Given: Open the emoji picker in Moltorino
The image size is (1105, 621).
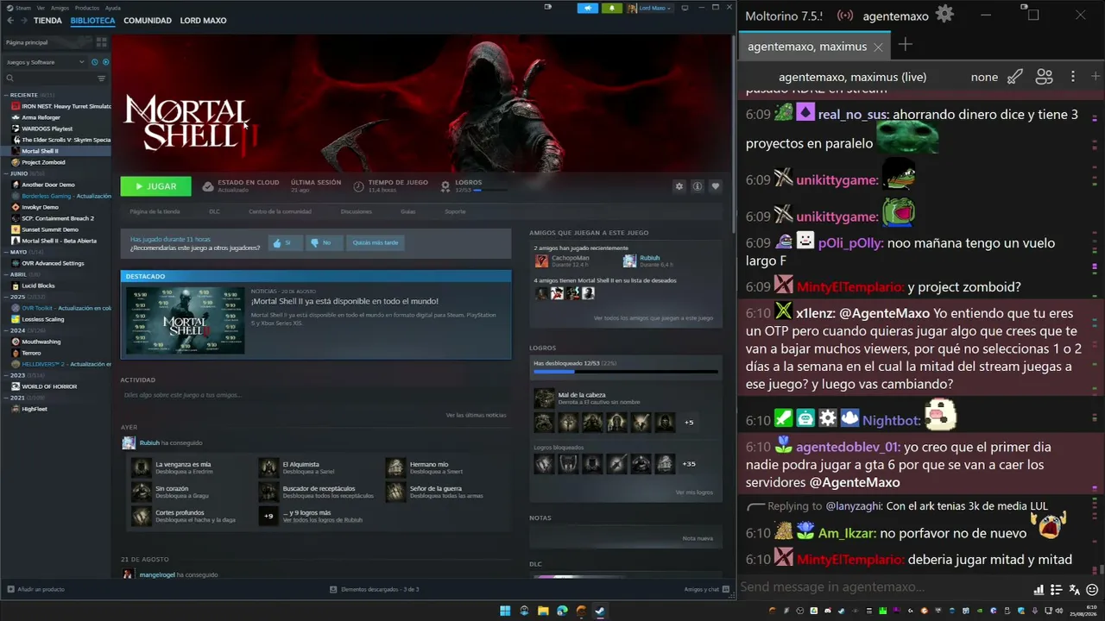Looking at the screenshot, I should (1092, 590).
